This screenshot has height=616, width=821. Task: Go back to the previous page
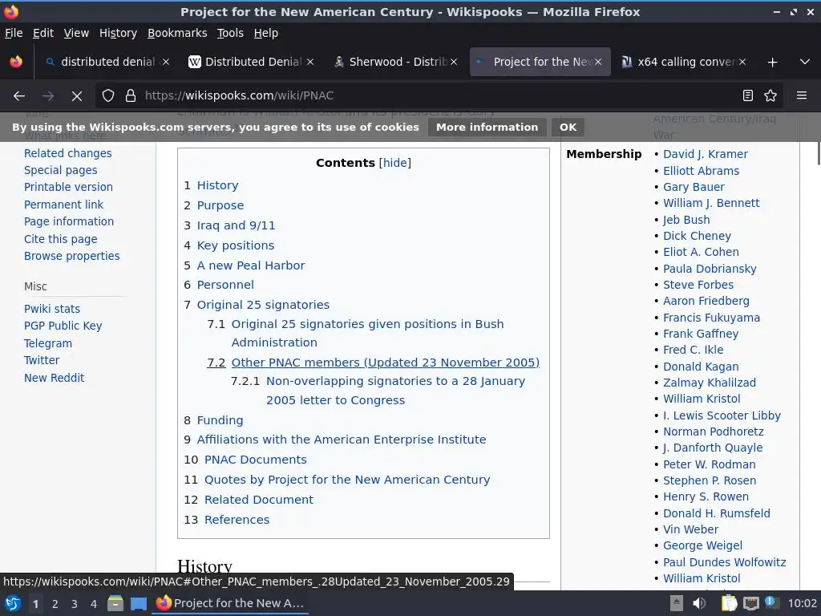coord(19,95)
